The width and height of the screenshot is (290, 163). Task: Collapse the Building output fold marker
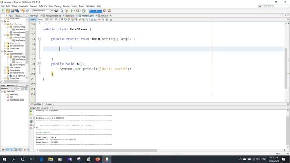34,118
